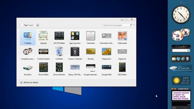This screenshot has height=109, width=194.
Task: Submit the sidebar Google search button
Action: tap(189, 51)
